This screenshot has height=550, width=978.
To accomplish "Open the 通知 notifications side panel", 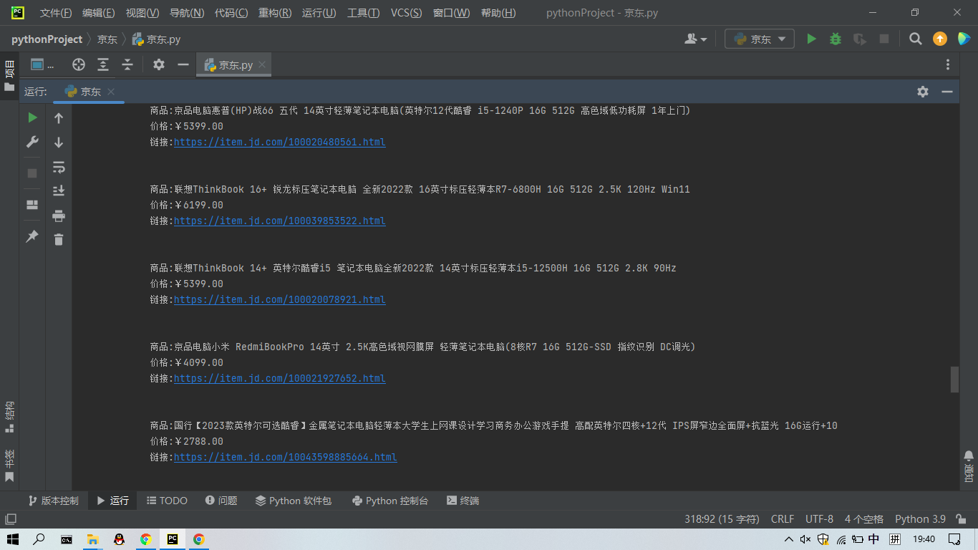I will tap(969, 466).
